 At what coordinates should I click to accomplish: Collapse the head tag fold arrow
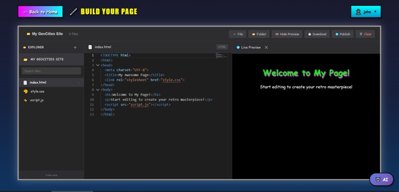point(98,65)
